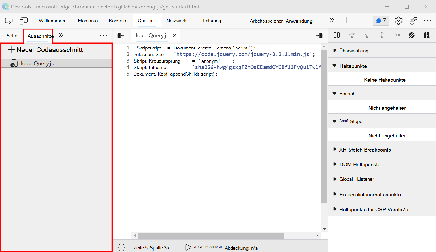Open the feedback icon

click(x=413, y=21)
